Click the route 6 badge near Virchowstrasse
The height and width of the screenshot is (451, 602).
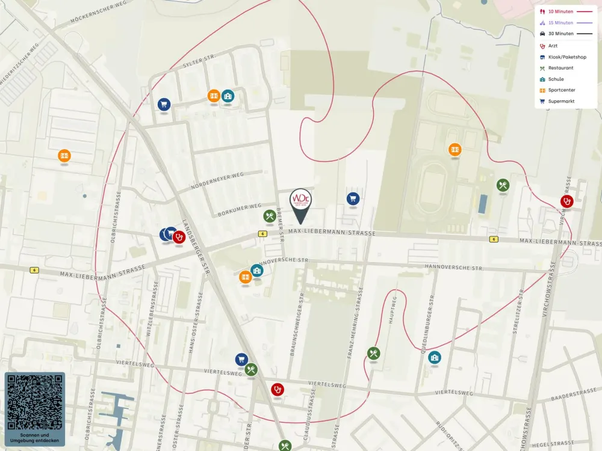pyautogui.click(x=494, y=239)
